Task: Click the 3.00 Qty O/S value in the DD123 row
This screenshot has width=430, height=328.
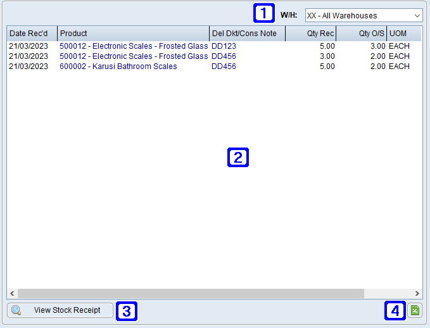Action: coord(377,46)
